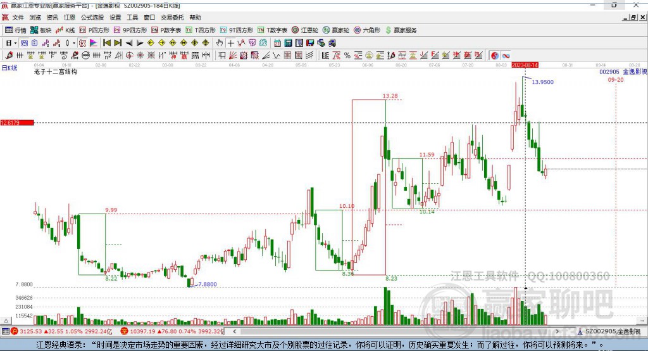
Task: Open the calculator icon
Action: point(288,43)
